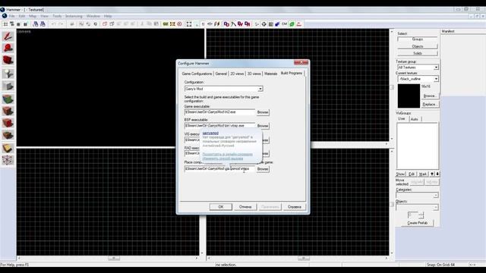The height and width of the screenshot is (273, 486).
Task: Click inside the BSP executable path field
Action: (x=219, y=126)
